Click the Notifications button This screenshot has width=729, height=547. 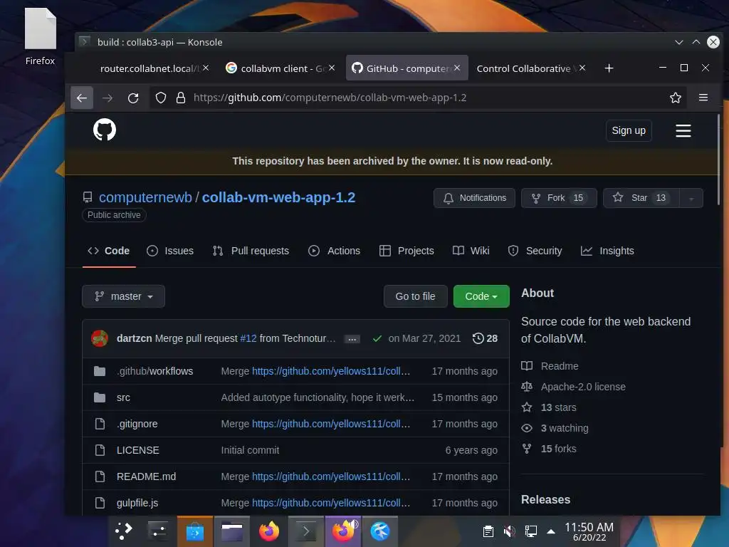pyautogui.click(x=474, y=198)
